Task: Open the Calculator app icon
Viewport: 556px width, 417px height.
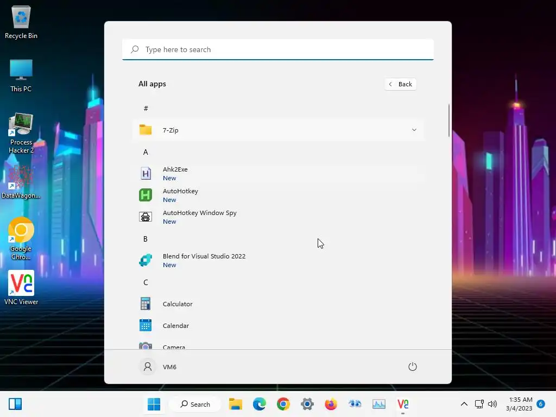Action: pos(146,304)
